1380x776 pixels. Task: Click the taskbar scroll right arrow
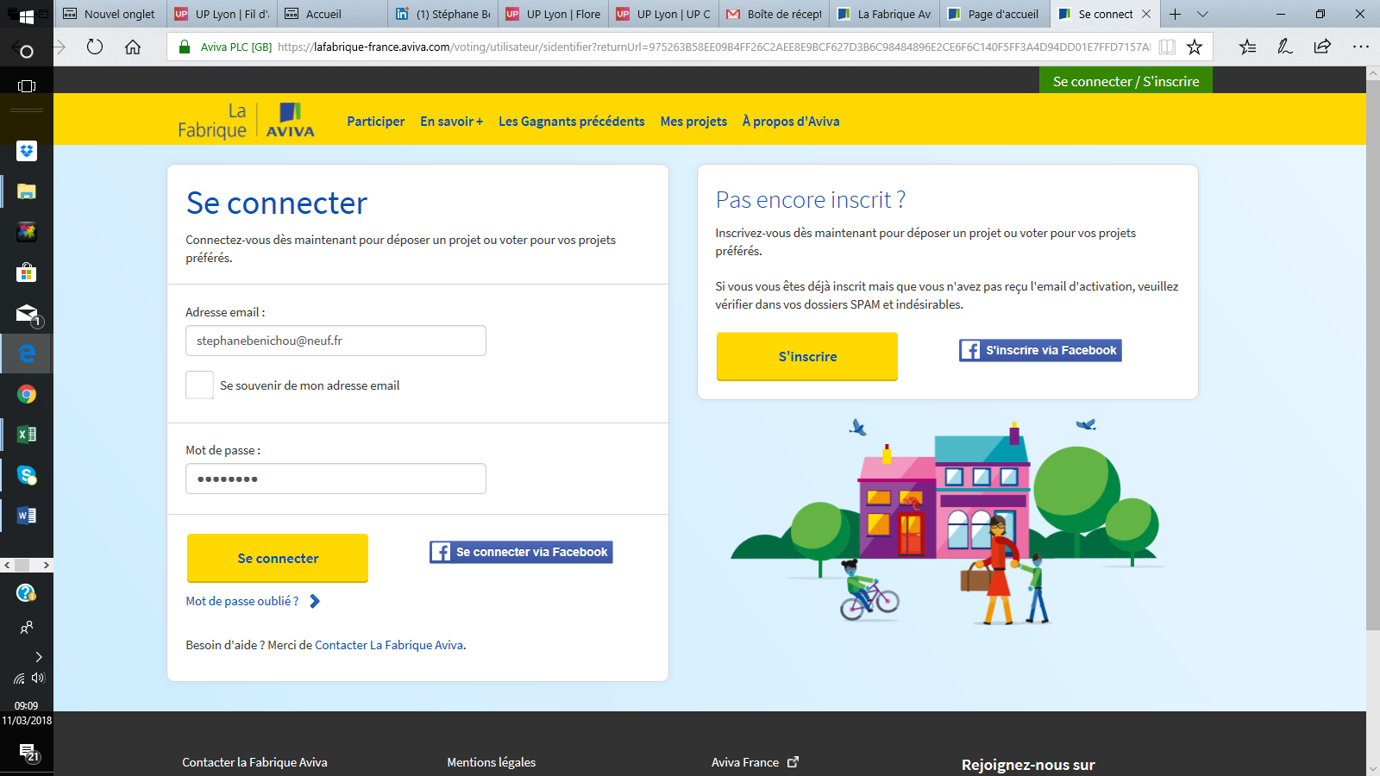(x=46, y=565)
